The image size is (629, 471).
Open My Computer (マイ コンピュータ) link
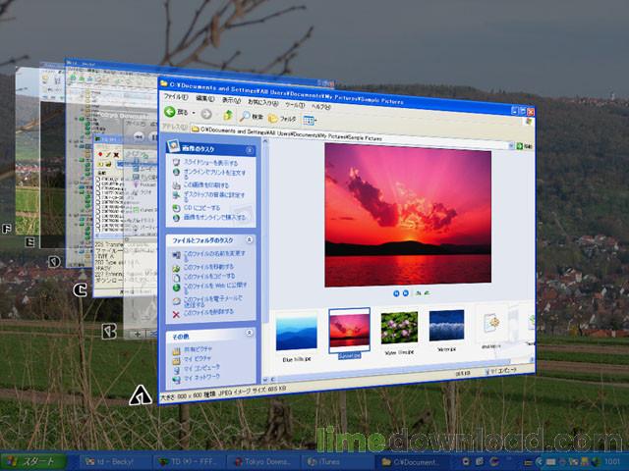tap(200, 367)
